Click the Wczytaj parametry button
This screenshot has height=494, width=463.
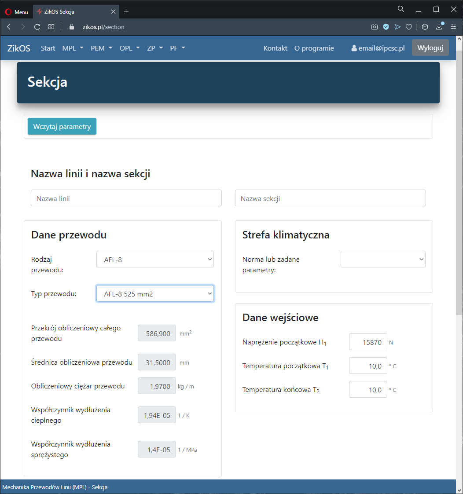[x=62, y=126]
